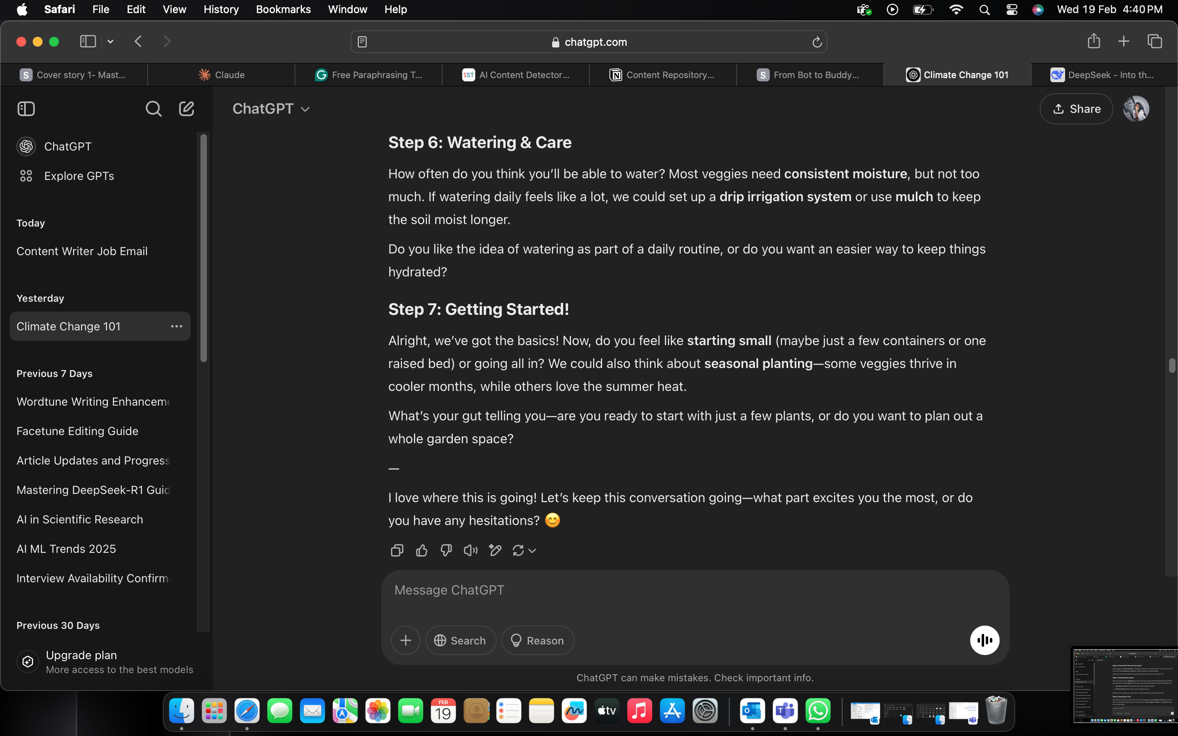Image resolution: width=1178 pixels, height=736 pixels.
Task: Open options for Climate Change 101 chat
Action: coord(176,326)
